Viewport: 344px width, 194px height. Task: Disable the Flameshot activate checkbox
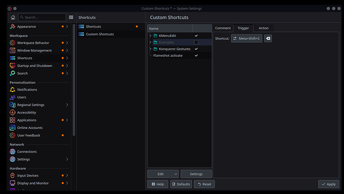click(x=196, y=56)
